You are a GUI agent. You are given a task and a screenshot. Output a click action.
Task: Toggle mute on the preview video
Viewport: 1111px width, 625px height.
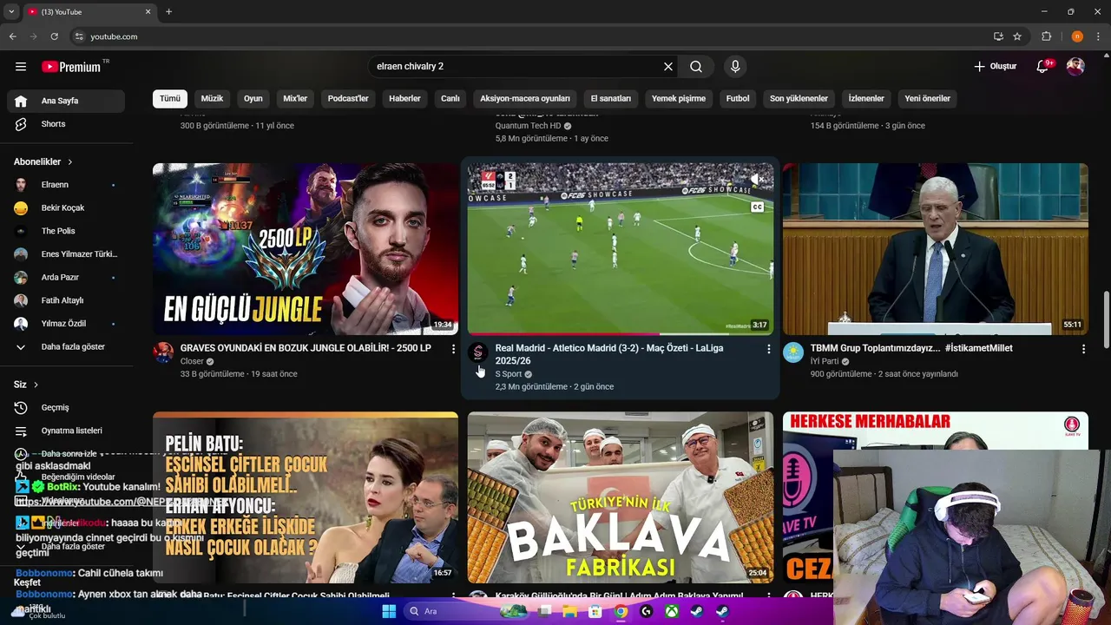(757, 180)
